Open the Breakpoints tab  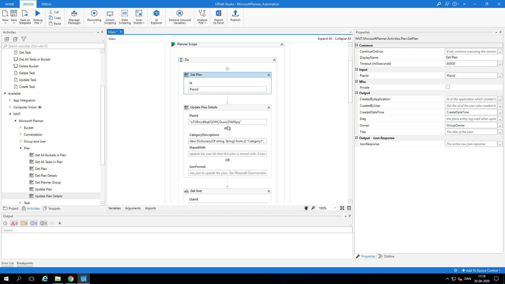pyautogui.click(x=25, y=263)
